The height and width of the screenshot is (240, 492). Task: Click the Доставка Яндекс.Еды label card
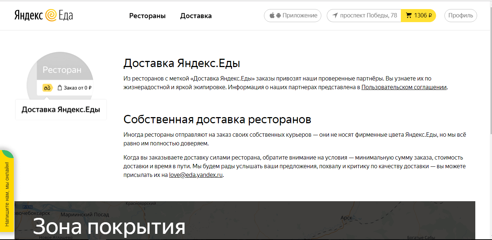click(x=61, y=109)
